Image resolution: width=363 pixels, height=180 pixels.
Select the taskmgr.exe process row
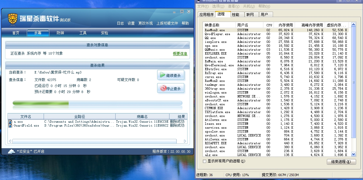click(x=276, y=85)
